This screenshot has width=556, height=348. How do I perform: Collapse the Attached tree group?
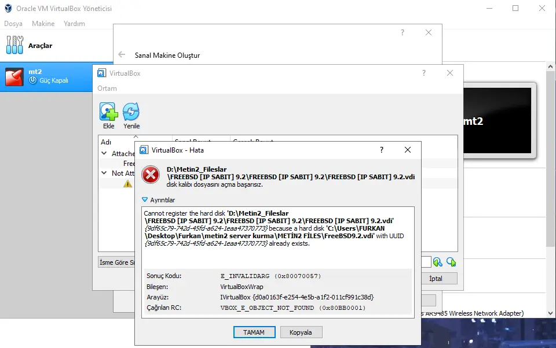104,153
